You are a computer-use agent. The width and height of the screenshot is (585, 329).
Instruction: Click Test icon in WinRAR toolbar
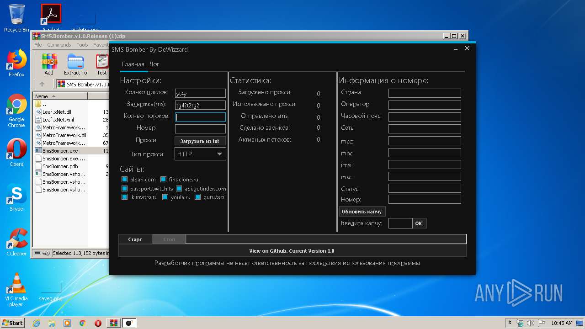point(101,64)
